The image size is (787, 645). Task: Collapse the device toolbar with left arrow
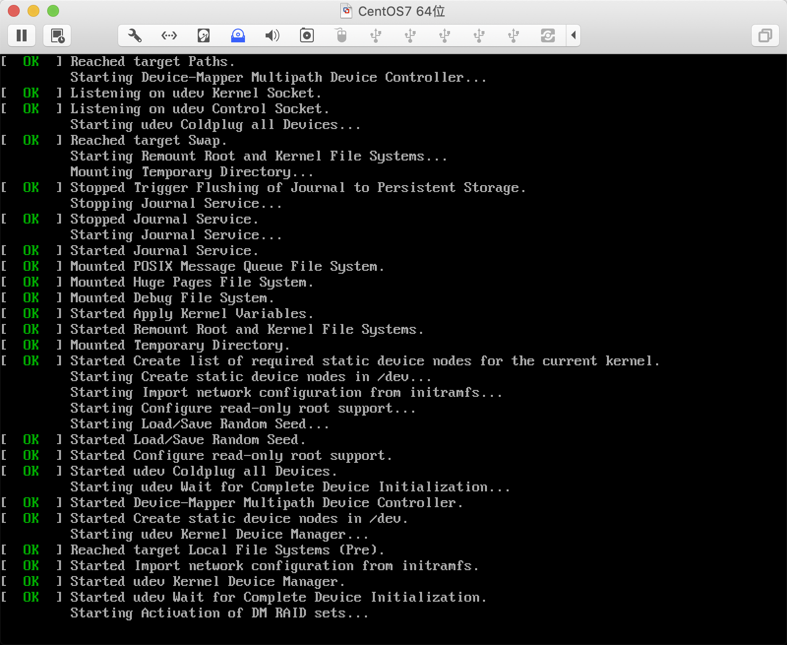(x=574, y=35)
